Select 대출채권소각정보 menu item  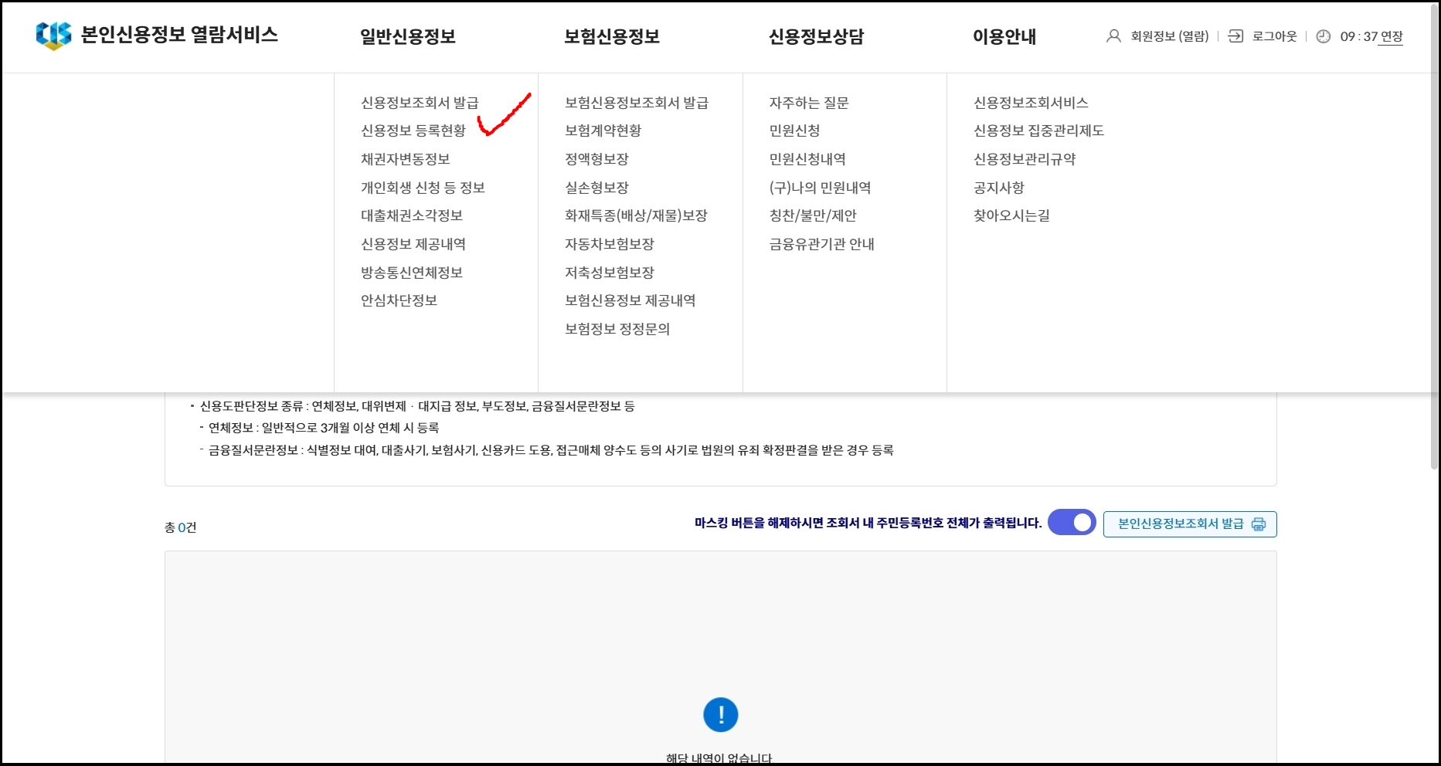(x=412, y=215)
